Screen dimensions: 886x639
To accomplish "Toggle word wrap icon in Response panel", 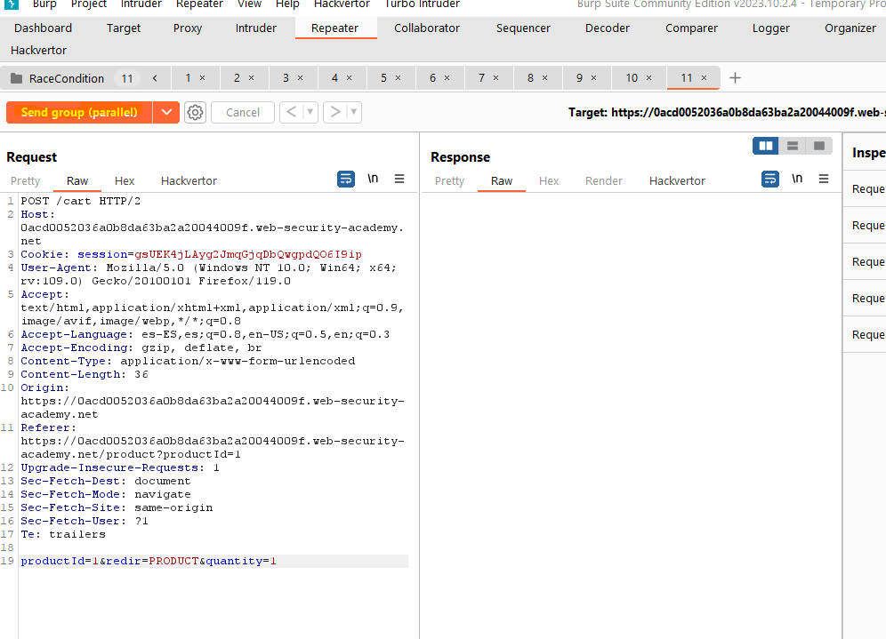I will (770, 179).
